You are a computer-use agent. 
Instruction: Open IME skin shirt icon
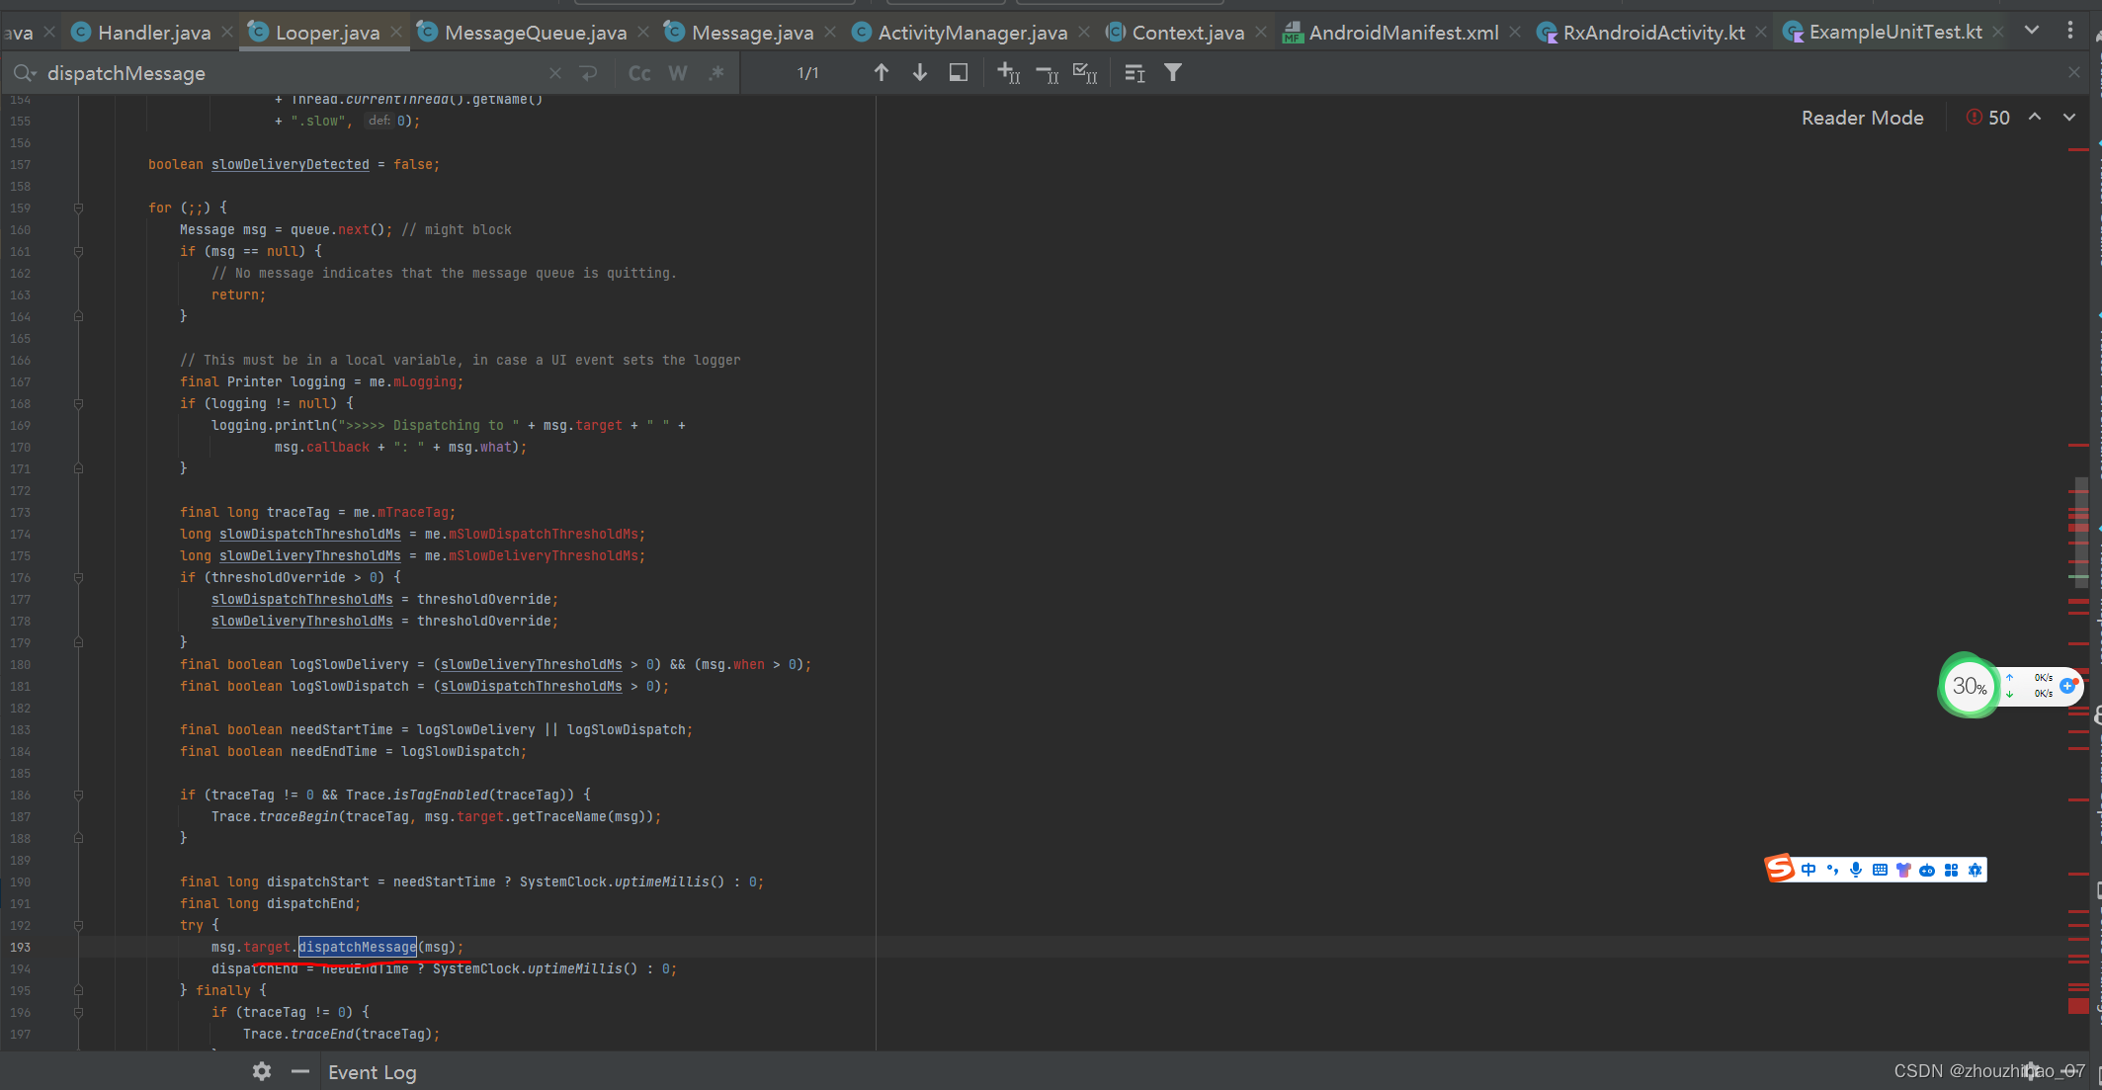point(1903,870)
